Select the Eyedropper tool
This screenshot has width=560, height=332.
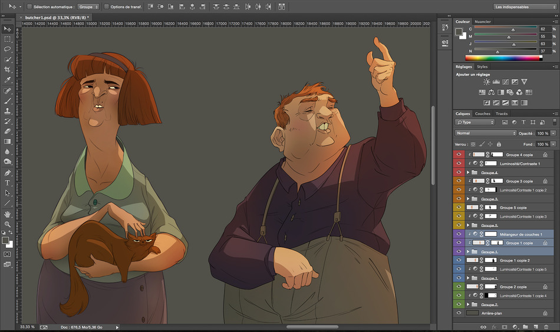point(8,79)
